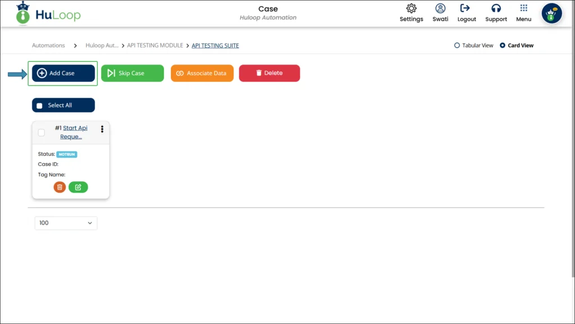Open the Swati user profile icon
Image resolution: width=575 pixels, height=324 pixels.
pyautogui.click(x=440, y=8)
